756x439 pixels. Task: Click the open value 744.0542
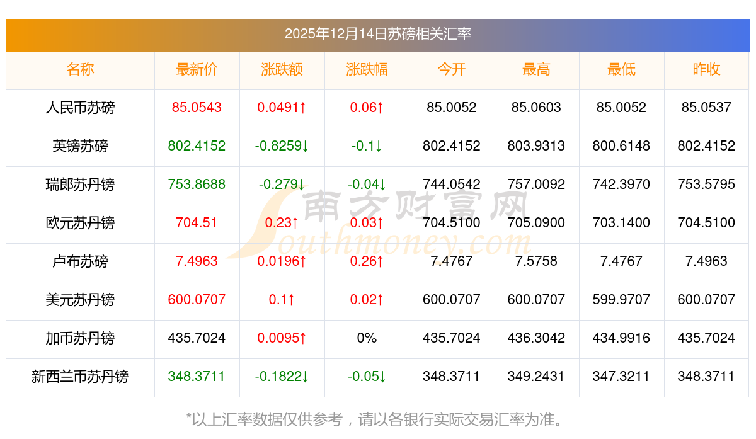click(452, 185)
